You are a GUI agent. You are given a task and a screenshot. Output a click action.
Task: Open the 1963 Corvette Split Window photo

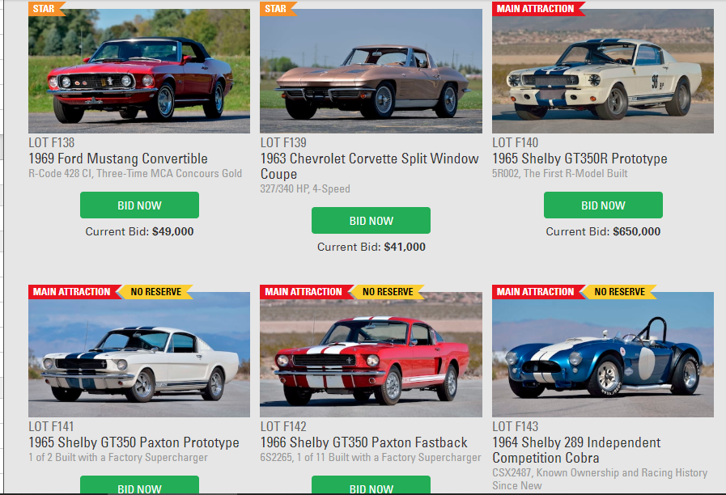(x=371, y=71)
